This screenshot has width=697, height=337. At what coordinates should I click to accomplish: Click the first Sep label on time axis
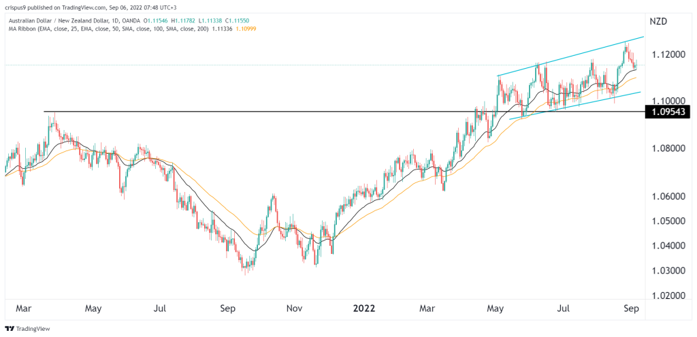point(227,308)
